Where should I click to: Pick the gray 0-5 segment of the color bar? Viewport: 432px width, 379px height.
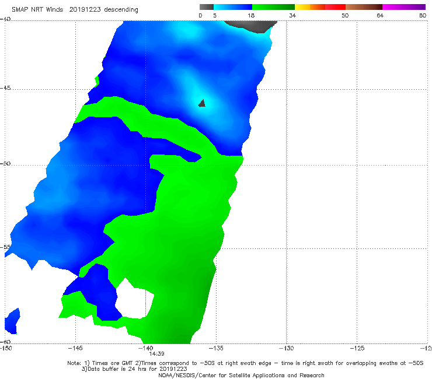[x=207, y=7]
